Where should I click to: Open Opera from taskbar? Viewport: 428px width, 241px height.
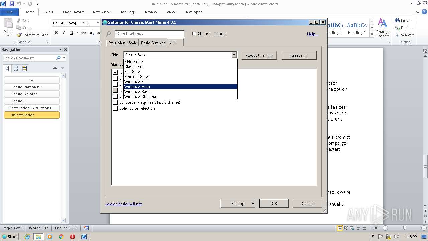(x=72, y=237)
